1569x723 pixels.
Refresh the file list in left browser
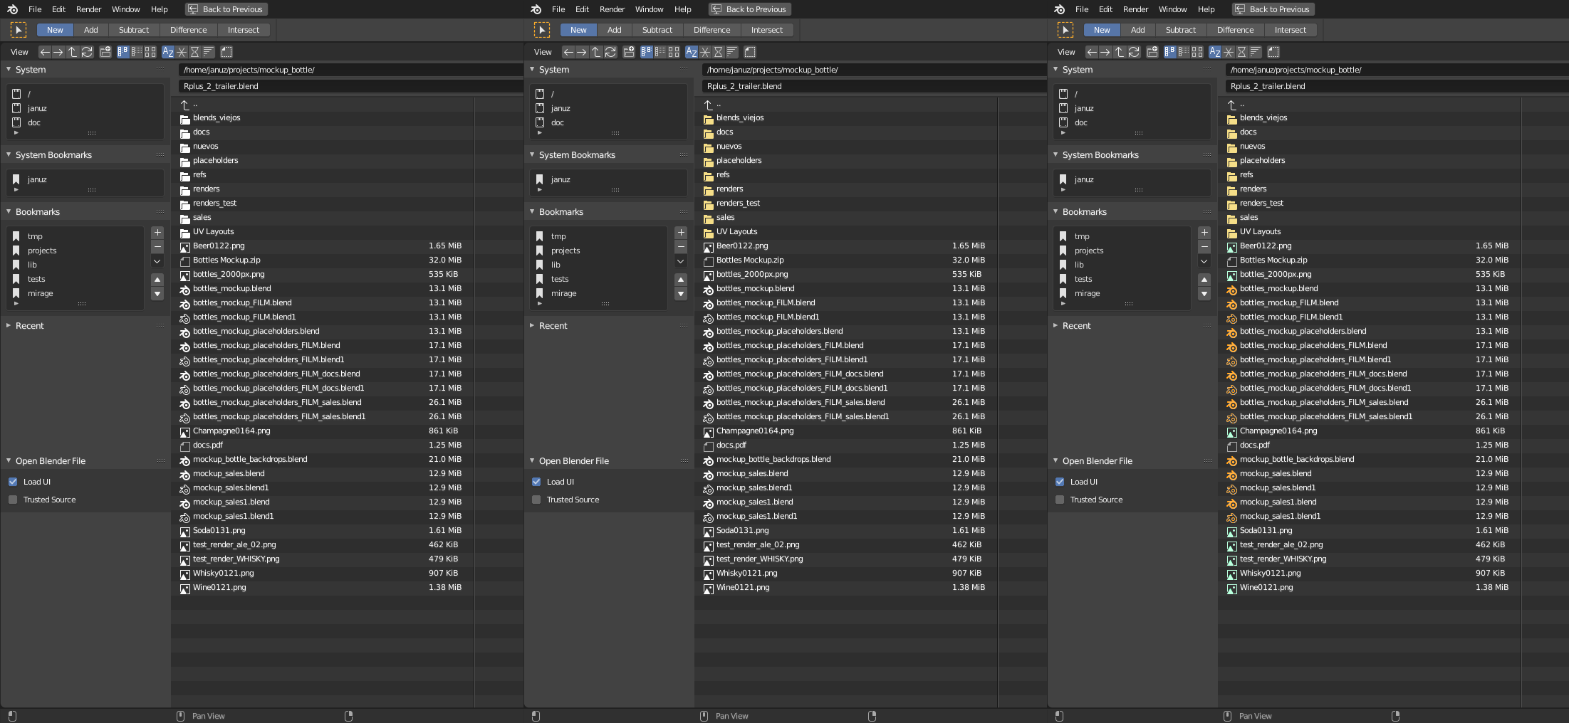(87, 52)
